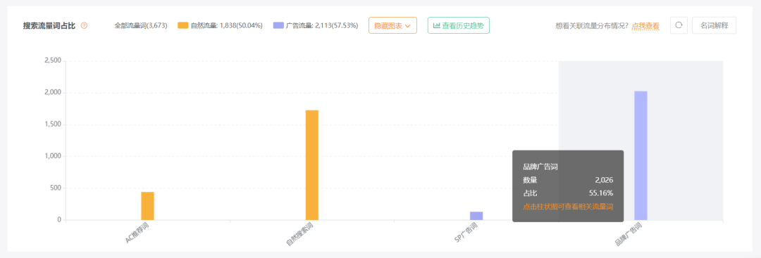
Task: Click tooltip hint 点击柱状图可查看相关流量词
Action: pyautogui.click(x=568, y=207)
